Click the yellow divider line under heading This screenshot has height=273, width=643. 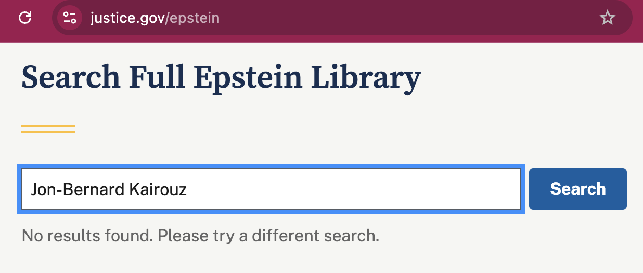tap(48, 129)
